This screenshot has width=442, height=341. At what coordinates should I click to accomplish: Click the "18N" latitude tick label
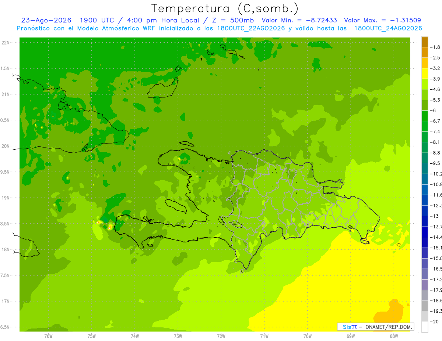pyautogui.click(x=6, y=250)
